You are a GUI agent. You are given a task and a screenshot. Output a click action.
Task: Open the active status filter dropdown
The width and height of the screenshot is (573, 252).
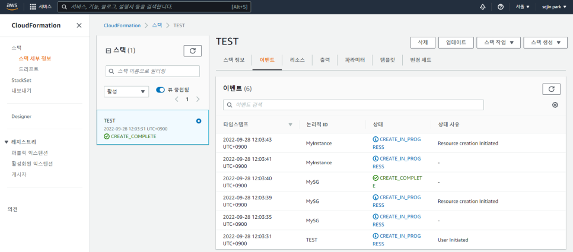pos(126,92)
